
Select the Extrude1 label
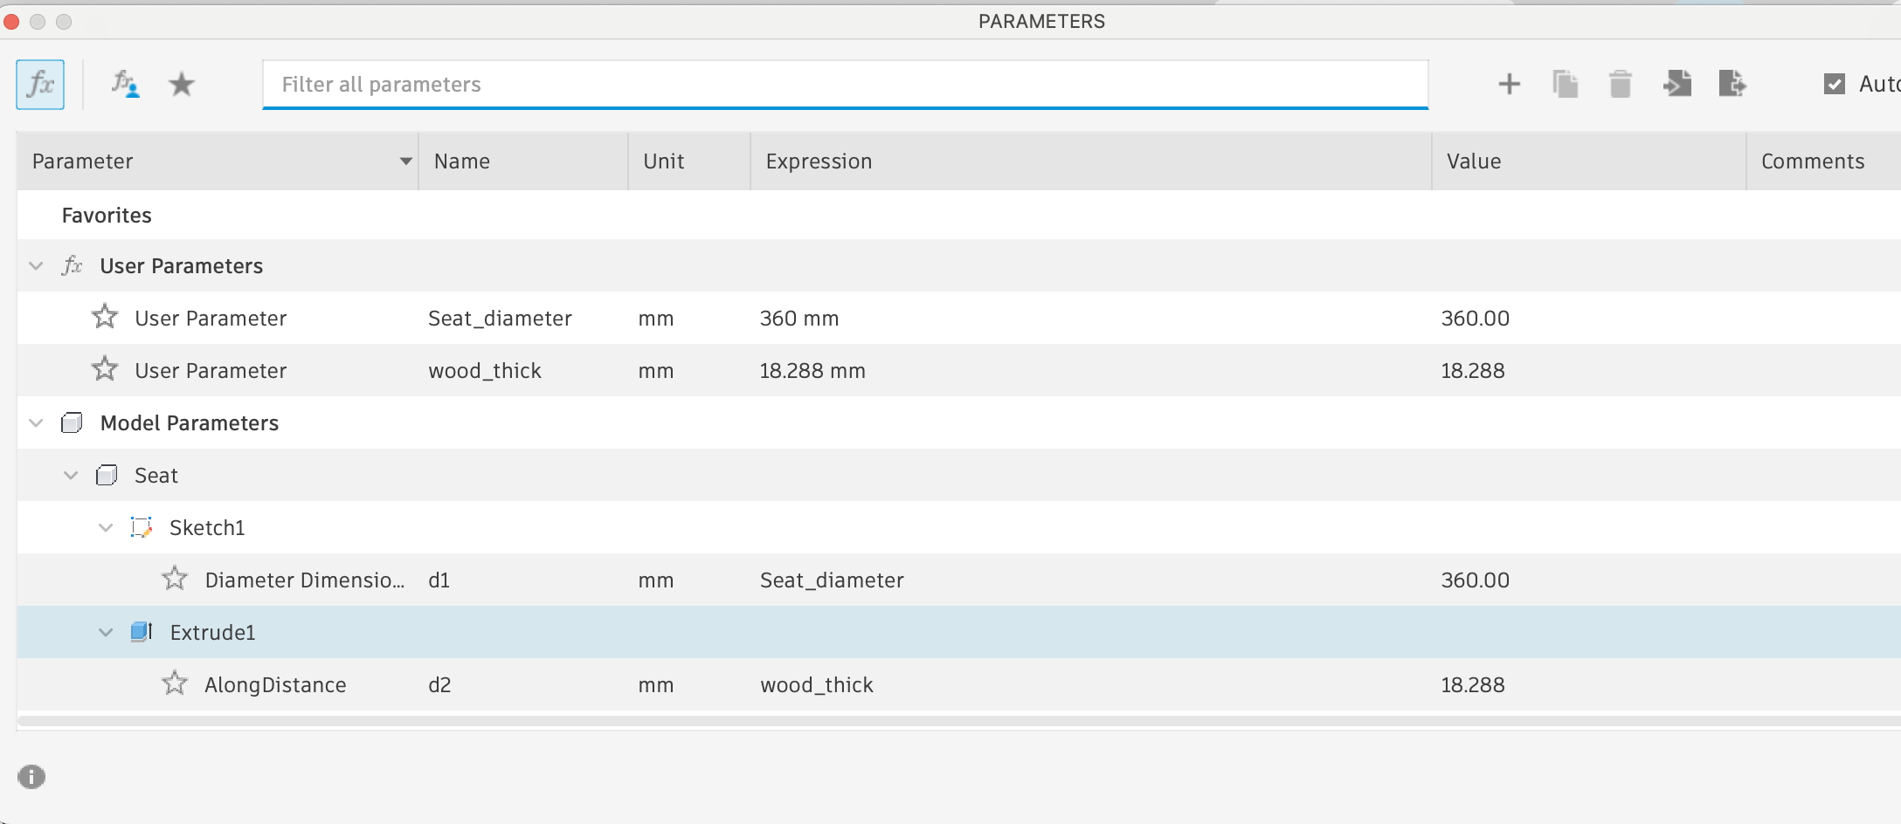click(212, 633)
